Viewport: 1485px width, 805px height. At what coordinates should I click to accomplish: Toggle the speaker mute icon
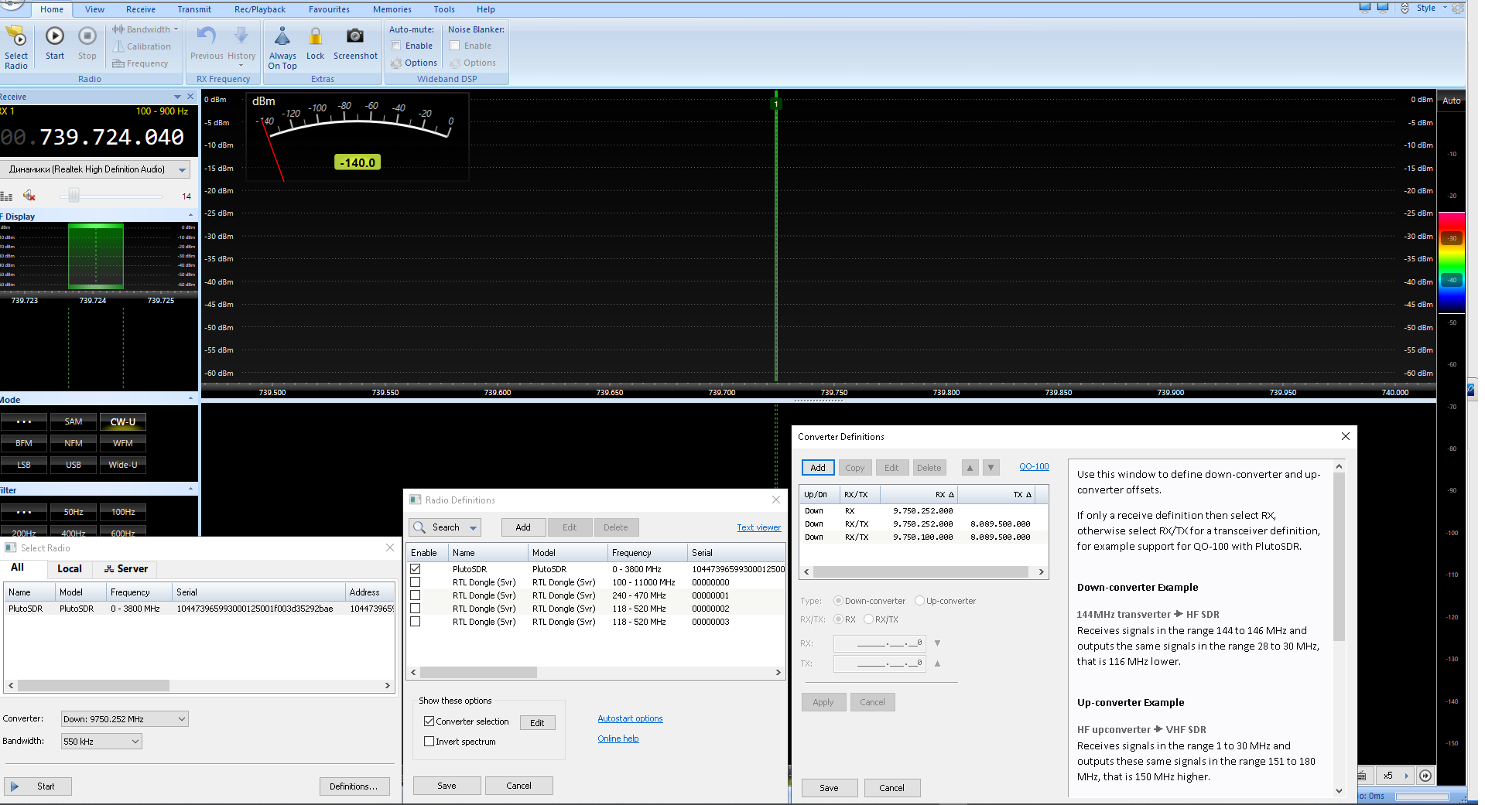29,196
